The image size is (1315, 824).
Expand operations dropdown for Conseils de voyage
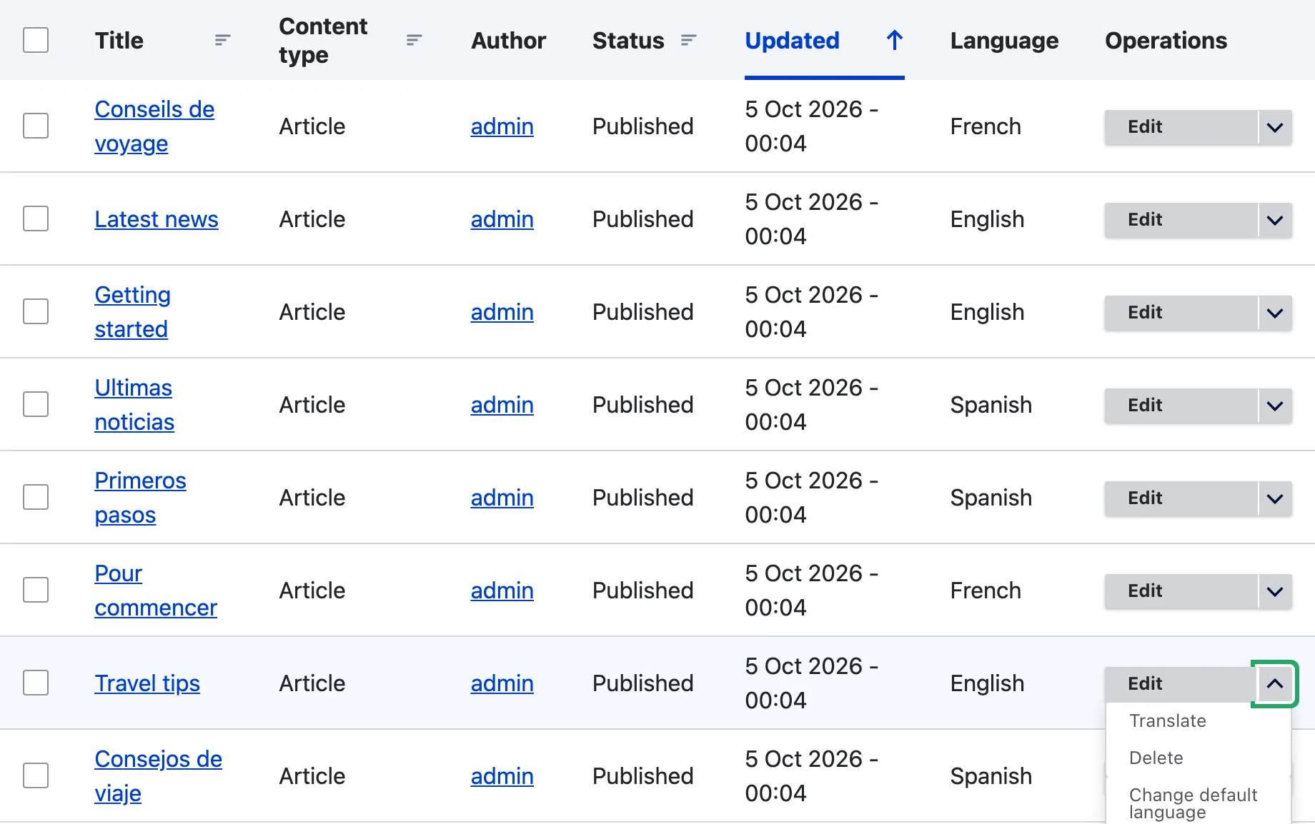(1275, 127)
